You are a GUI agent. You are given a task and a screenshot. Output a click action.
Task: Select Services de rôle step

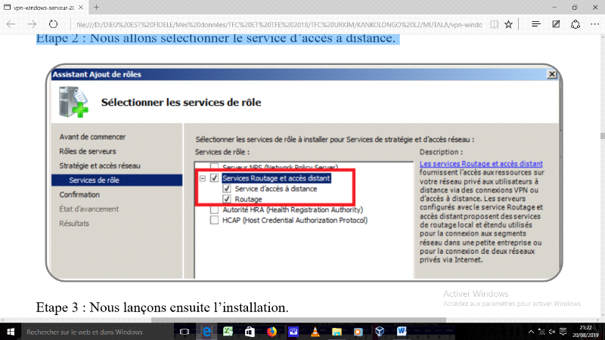point(117,180)
